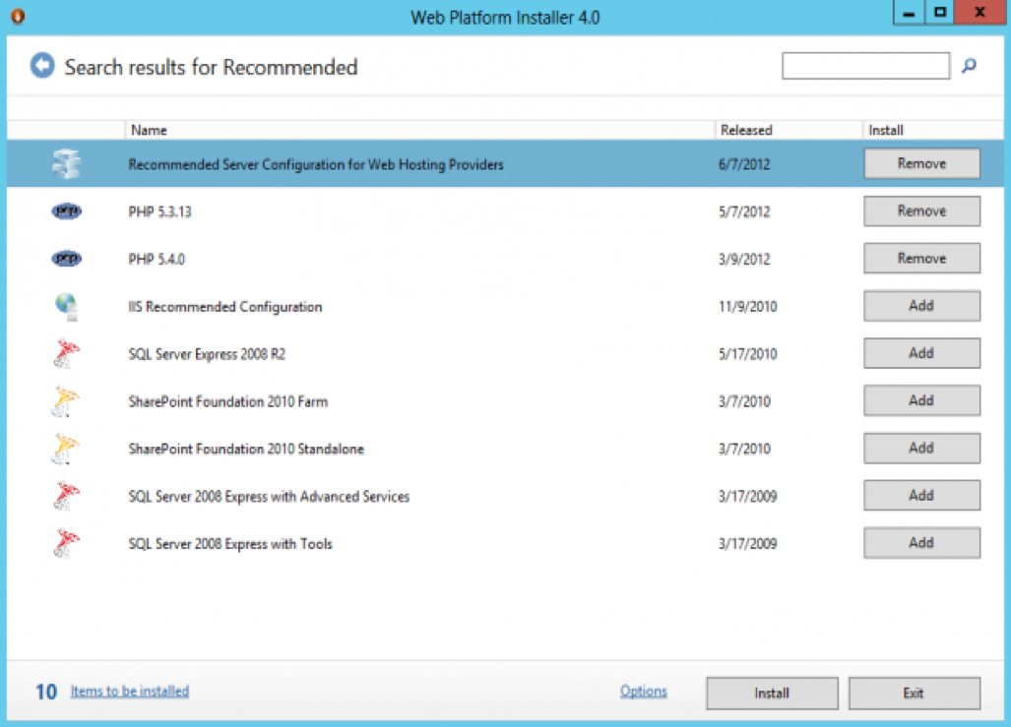Click the SharePoint Foundation 2010 Standalone icon

(x=65, y=449)
